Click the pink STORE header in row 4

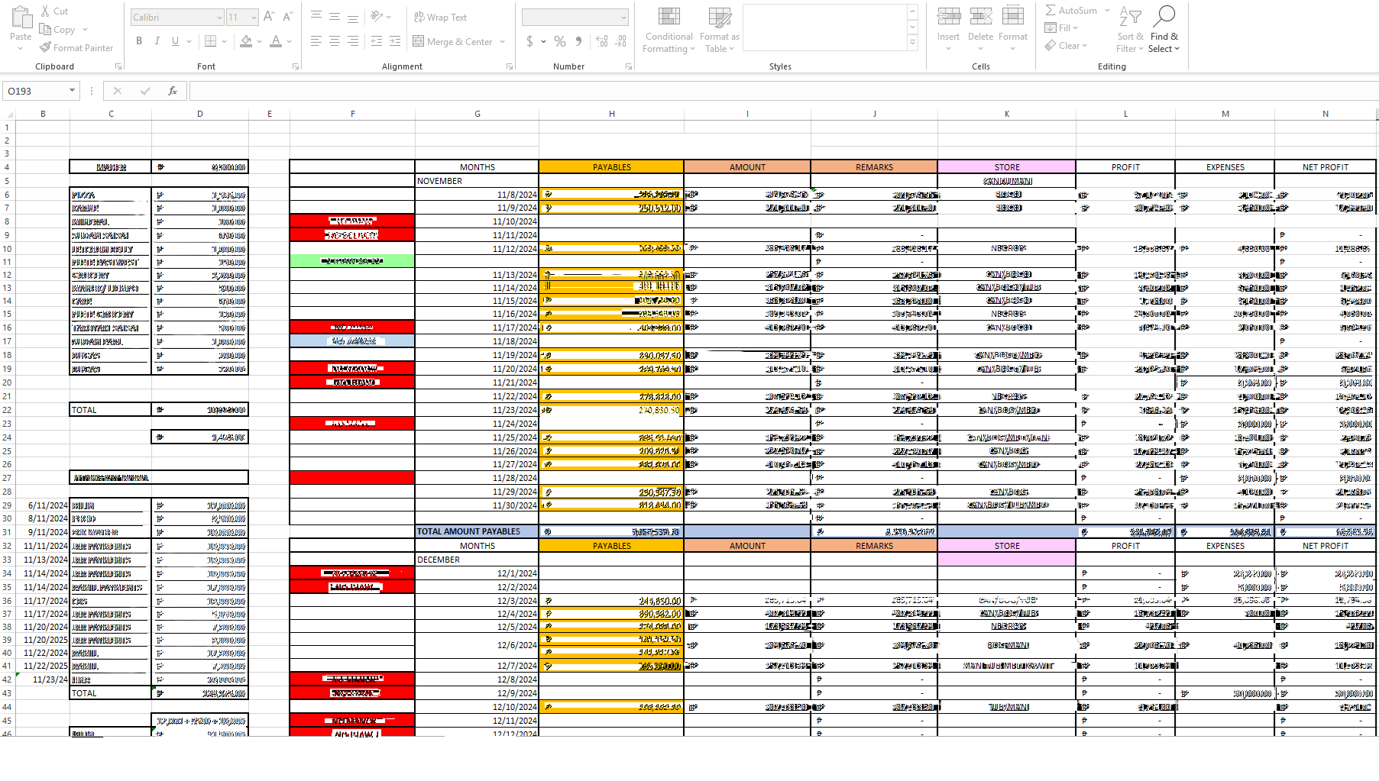tap(1007, 167)
